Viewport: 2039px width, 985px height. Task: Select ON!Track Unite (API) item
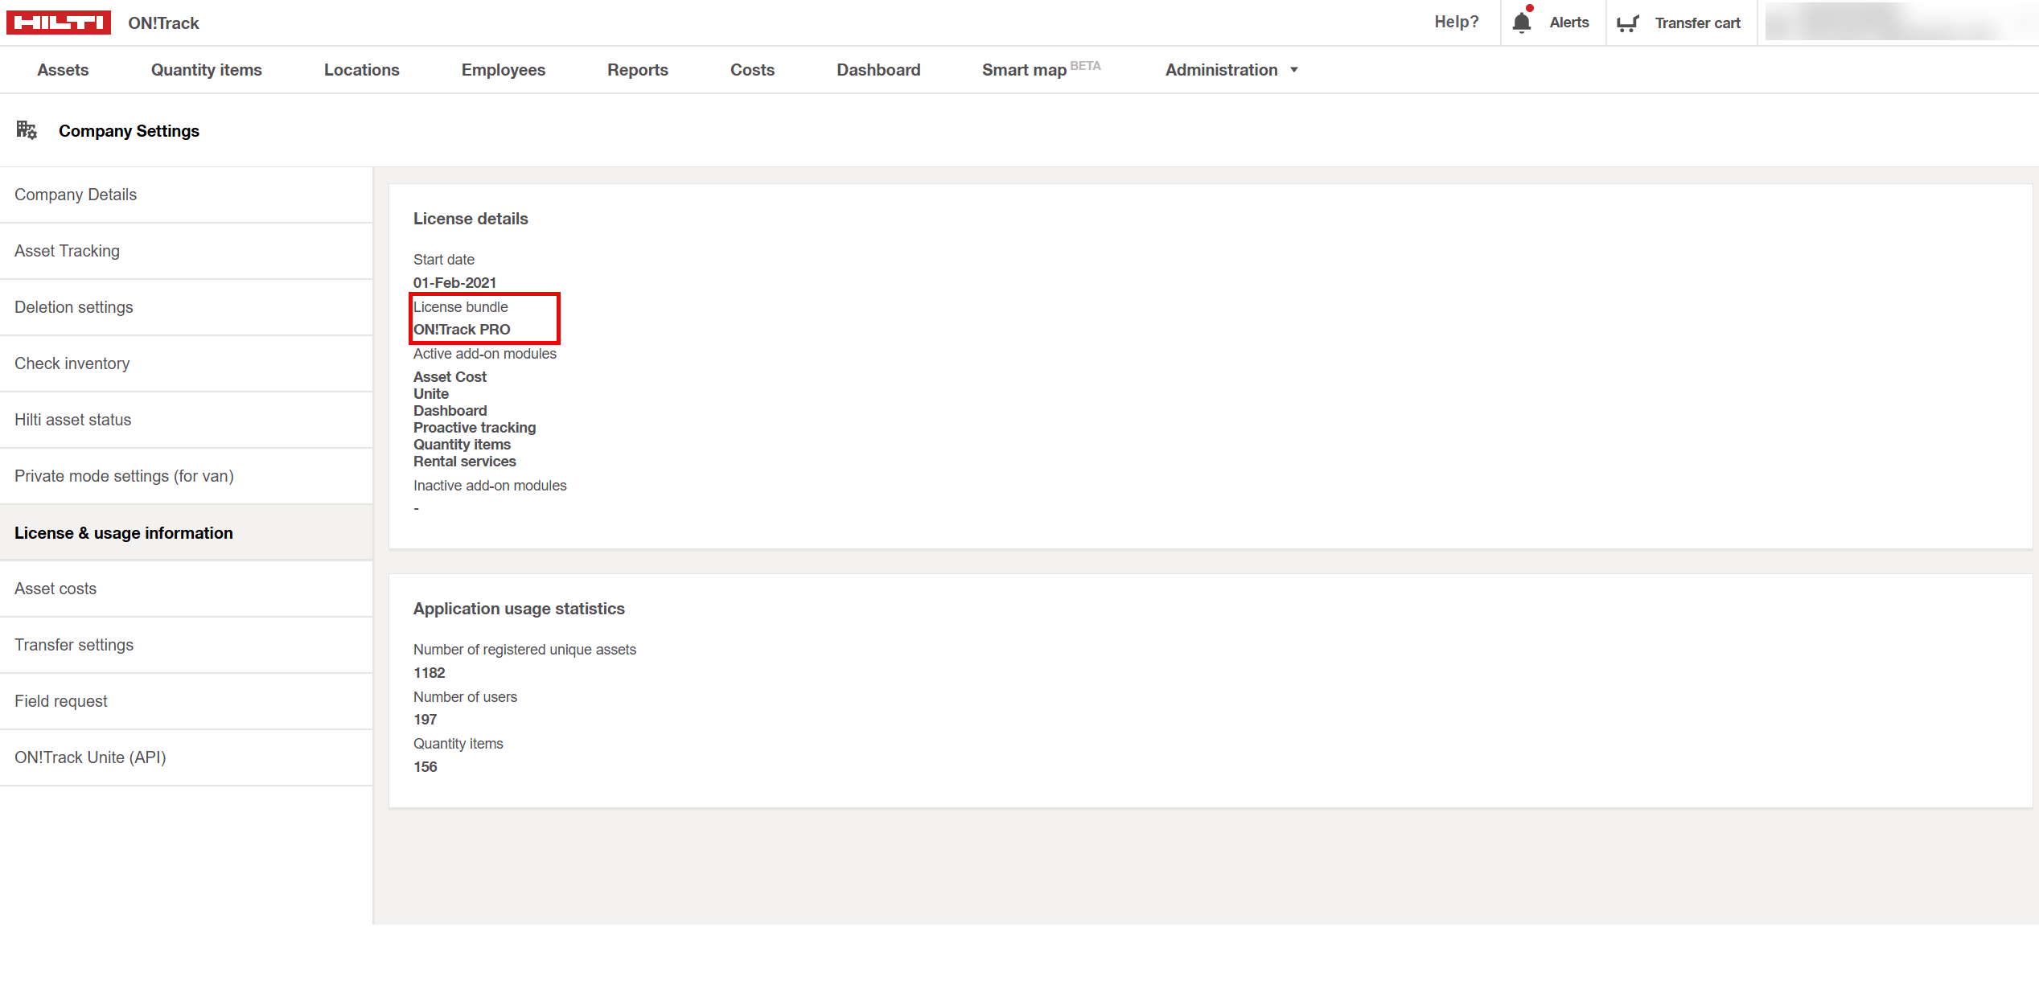click(x=90, y=757)
